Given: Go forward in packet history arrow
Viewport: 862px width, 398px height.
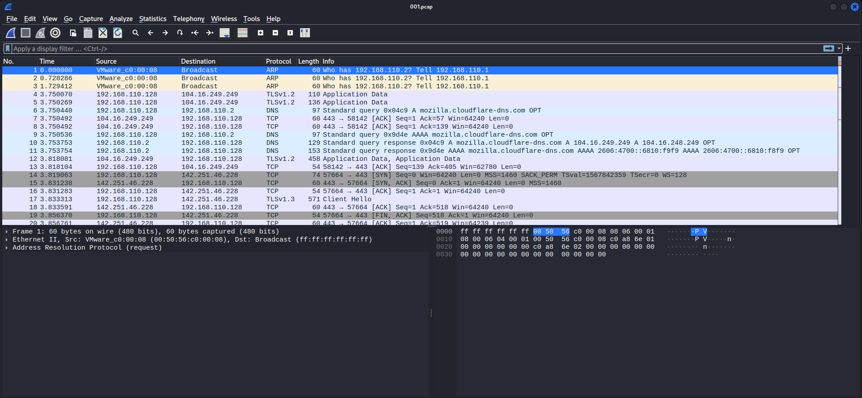Looking at the screenshot, I should pos(165,33).
